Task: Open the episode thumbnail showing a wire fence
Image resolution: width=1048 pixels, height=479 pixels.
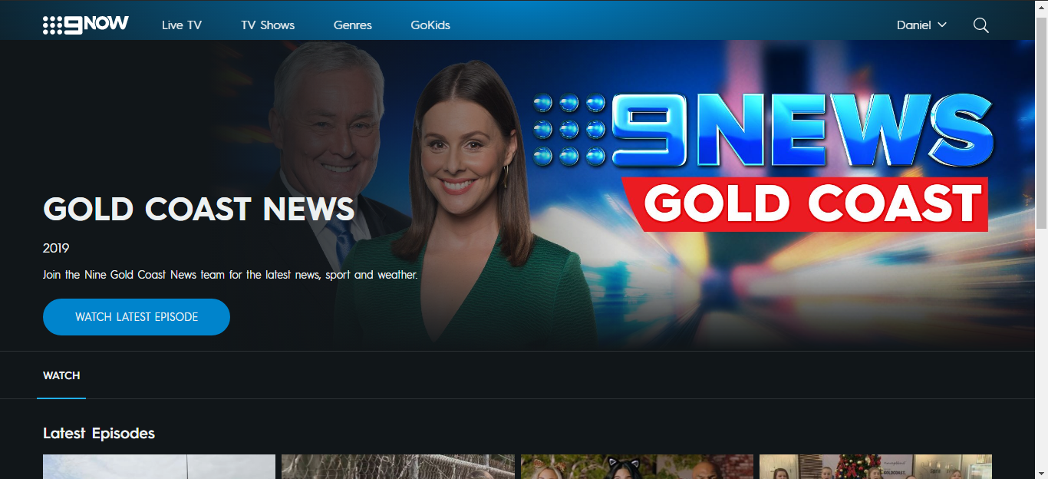Action: [397, 467]
